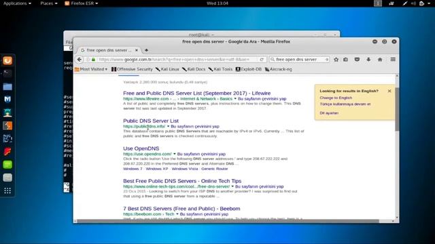Open the 'Windows 7' sublink

click(x=133, y=169)
